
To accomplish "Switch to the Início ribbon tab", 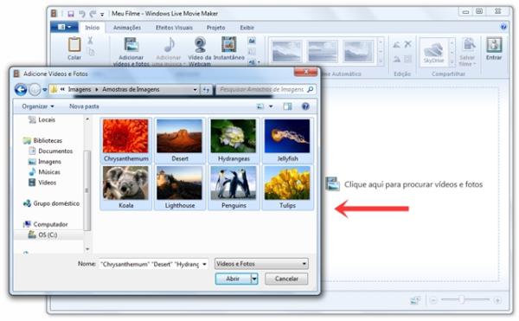I will pyautogui.click(x=93, y=28).
